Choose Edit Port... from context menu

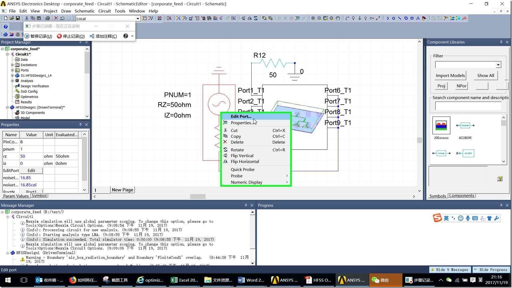256,116
